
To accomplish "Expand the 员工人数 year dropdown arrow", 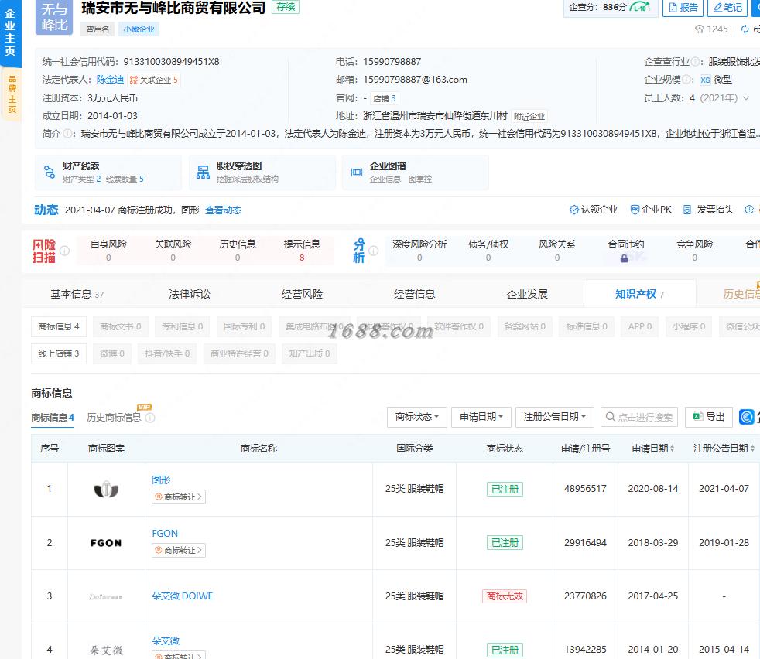I will click(746, 98).
